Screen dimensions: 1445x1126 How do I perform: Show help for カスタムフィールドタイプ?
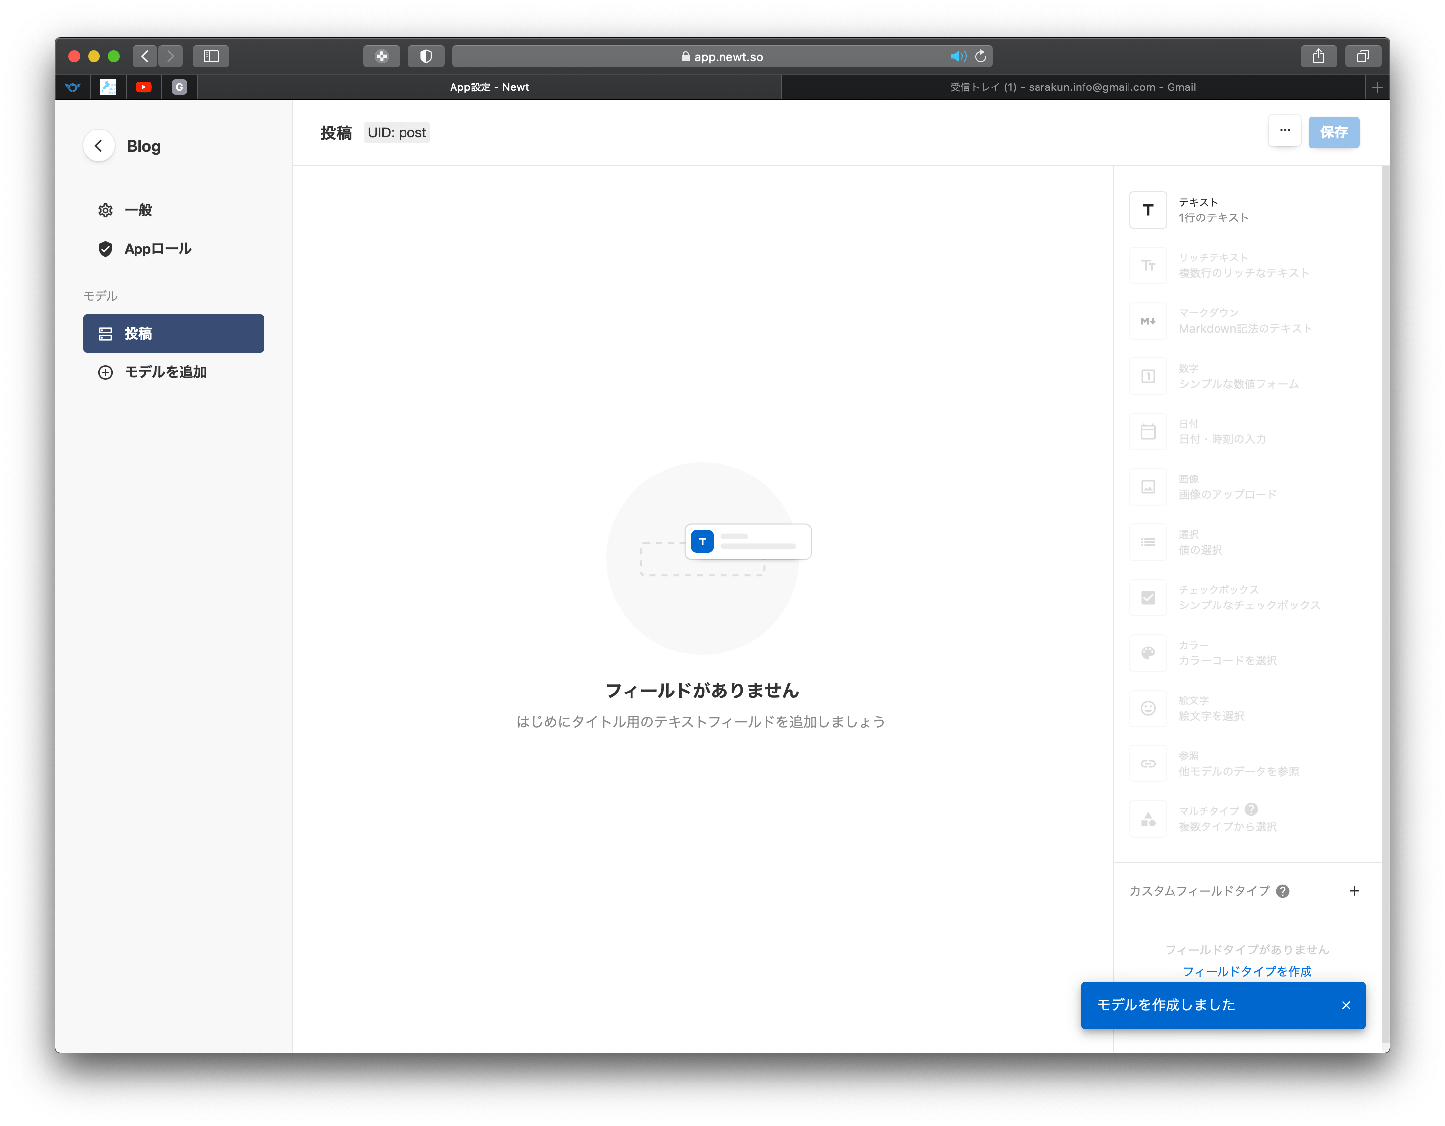(x=1282, y=891)
